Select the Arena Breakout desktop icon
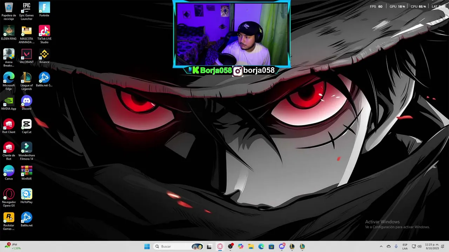The image size is (449, 252). tap(9, 58)
